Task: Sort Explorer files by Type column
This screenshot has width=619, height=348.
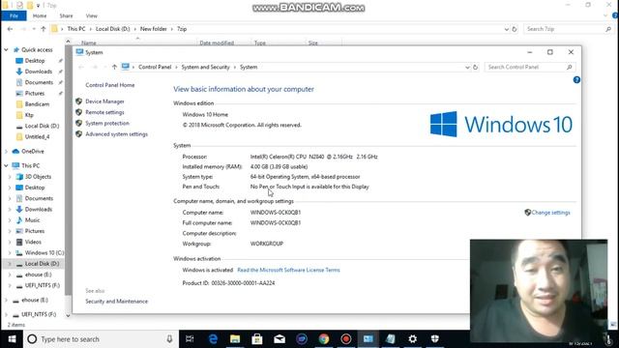Action: point(260,43)
